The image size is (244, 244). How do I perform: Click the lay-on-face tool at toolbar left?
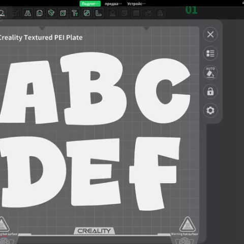2,13
